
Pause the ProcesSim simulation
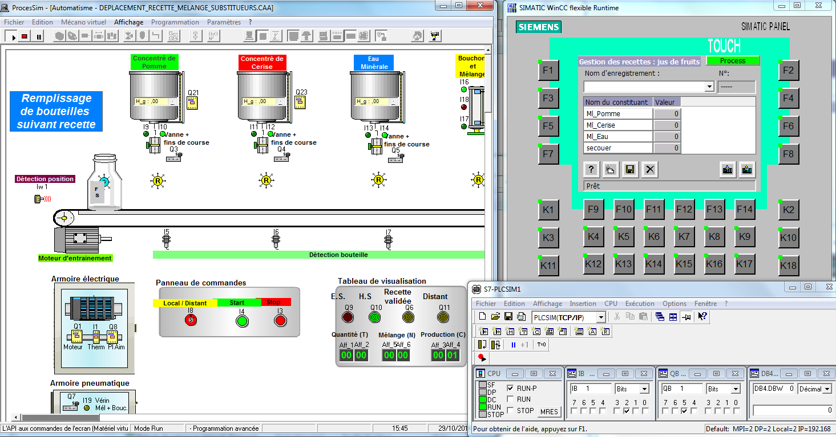38,36
